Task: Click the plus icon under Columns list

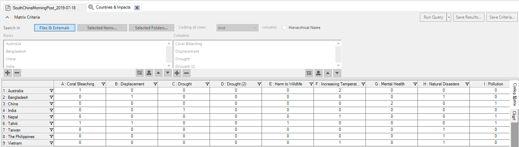Action: pos(177,73)
